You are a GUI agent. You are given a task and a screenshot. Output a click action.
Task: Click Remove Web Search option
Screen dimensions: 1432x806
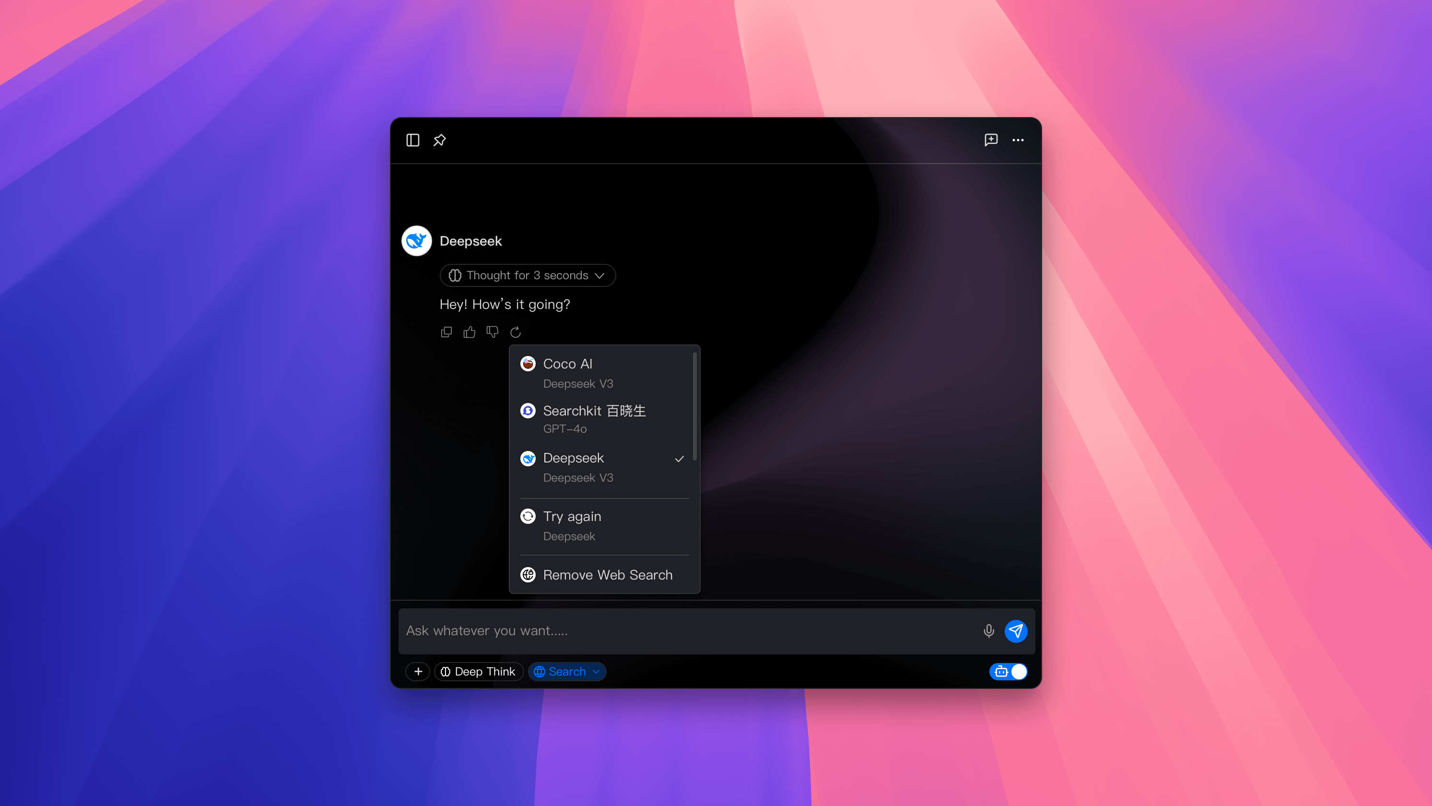coord(607,575)
